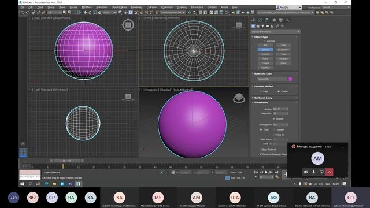Image resolution: width=370 pixels, height=208 pixels.
Task: Click the ViewCube in Top viewport
Action: tap(128, 25)
